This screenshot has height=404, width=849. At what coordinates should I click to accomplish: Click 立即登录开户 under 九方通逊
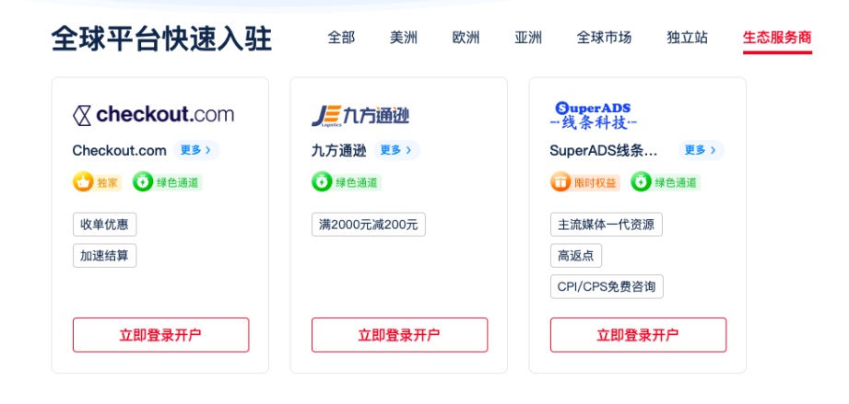399,335
